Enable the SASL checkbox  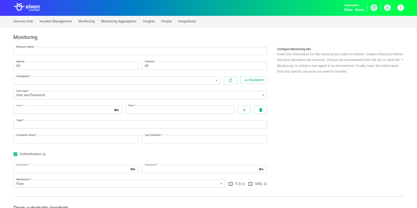click(x=250, y=184)
